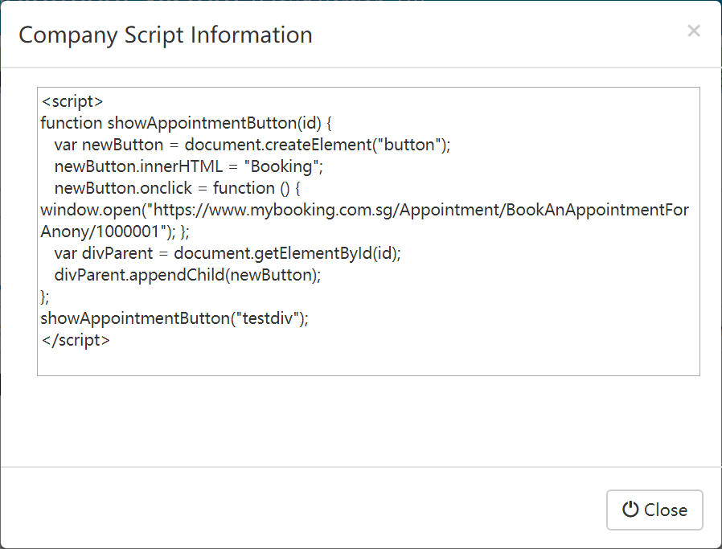This screenshot has width=722, height=549.
Task: Dismiss the dialog with the X icon
Action: point(693,31)
